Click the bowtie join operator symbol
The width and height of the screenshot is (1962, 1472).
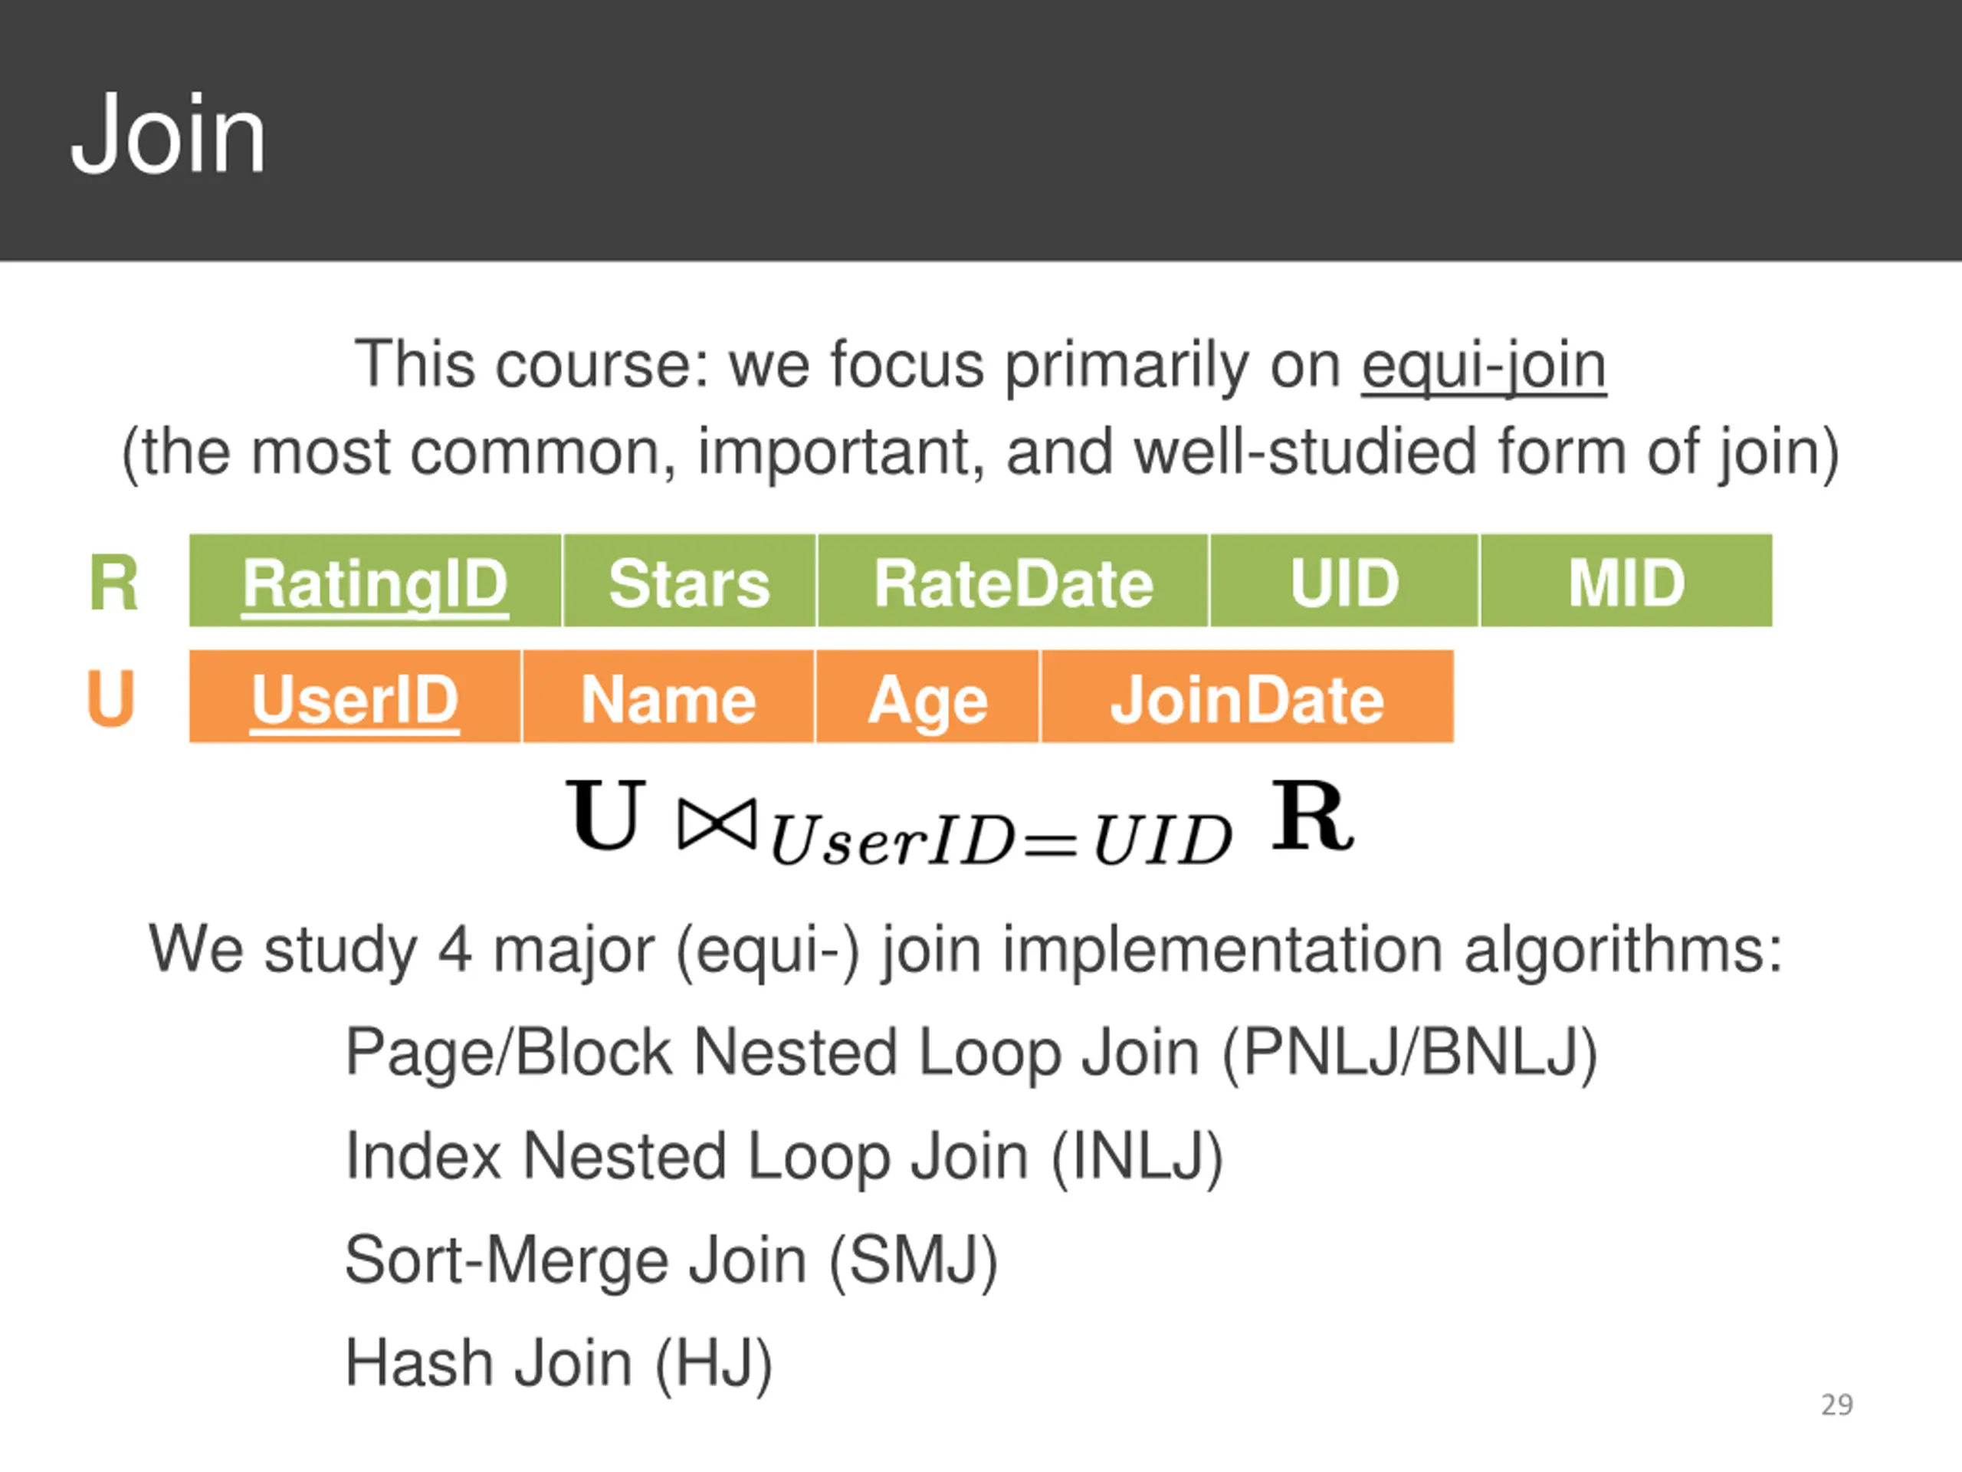717,823
